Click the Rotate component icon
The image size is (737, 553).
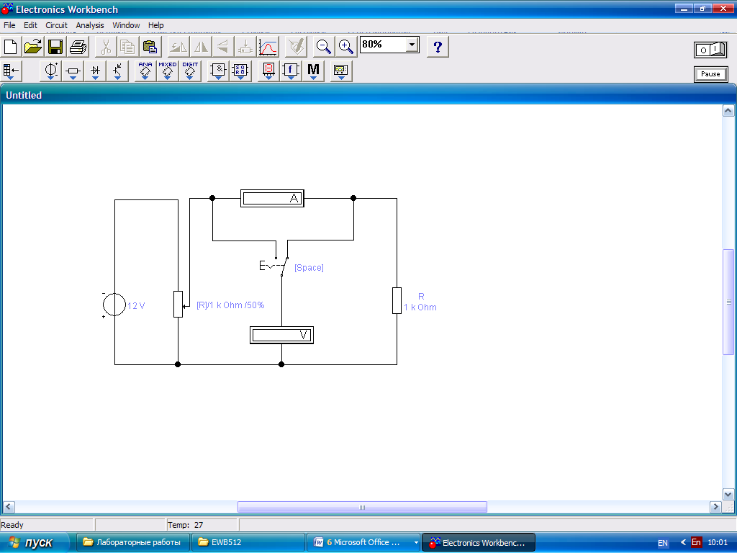(178, 47)
